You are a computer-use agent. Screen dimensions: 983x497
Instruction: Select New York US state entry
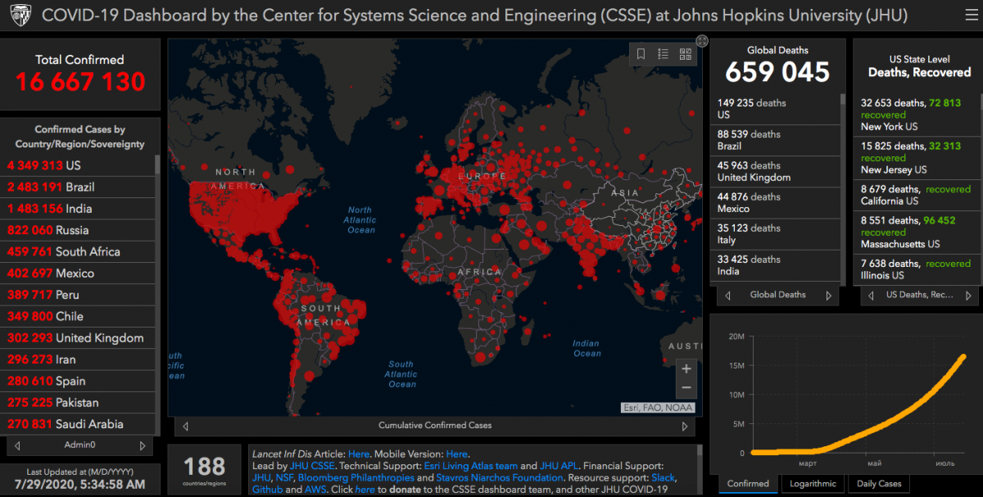click(917, 115)
